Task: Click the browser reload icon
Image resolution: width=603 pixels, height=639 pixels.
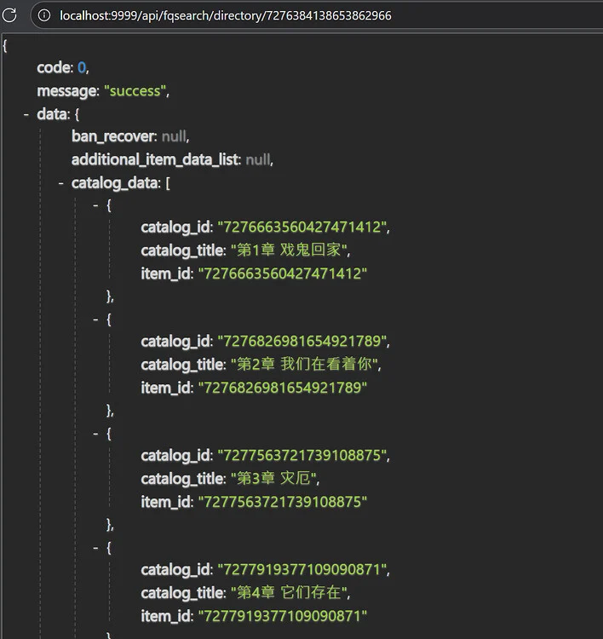Action: tap(10, 15)
